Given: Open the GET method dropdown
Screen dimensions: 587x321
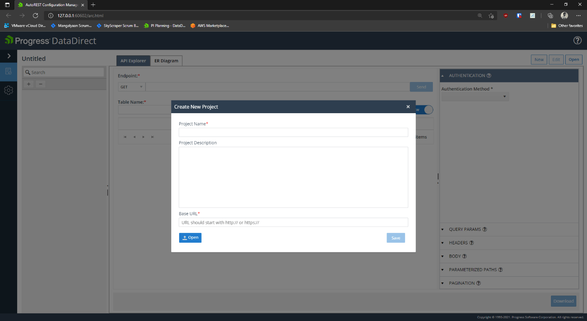Looking at the screenshot, I should pos(132,87).
